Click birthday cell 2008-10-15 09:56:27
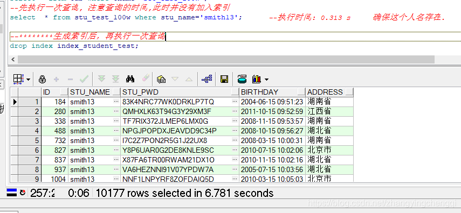The image size is (461, 213). 272,131
